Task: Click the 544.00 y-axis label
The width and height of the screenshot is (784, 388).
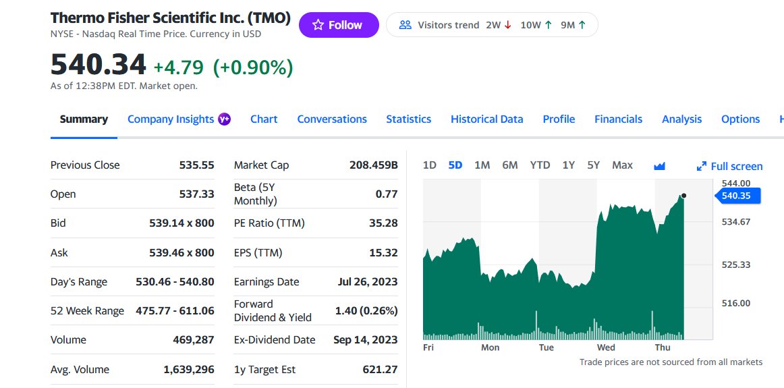Action: (x=736, y=183)
